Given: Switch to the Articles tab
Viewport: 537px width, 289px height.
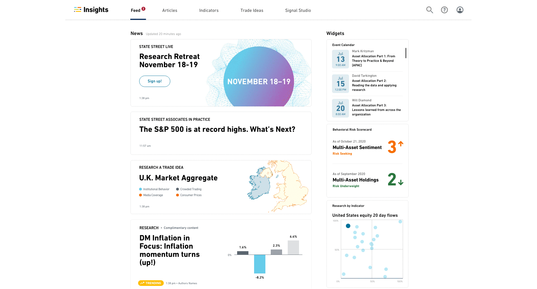Looking at the screenshot, I should (170, 10).
